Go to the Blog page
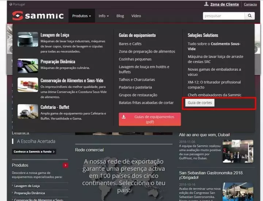263x201 pixels. coord(120,16)
